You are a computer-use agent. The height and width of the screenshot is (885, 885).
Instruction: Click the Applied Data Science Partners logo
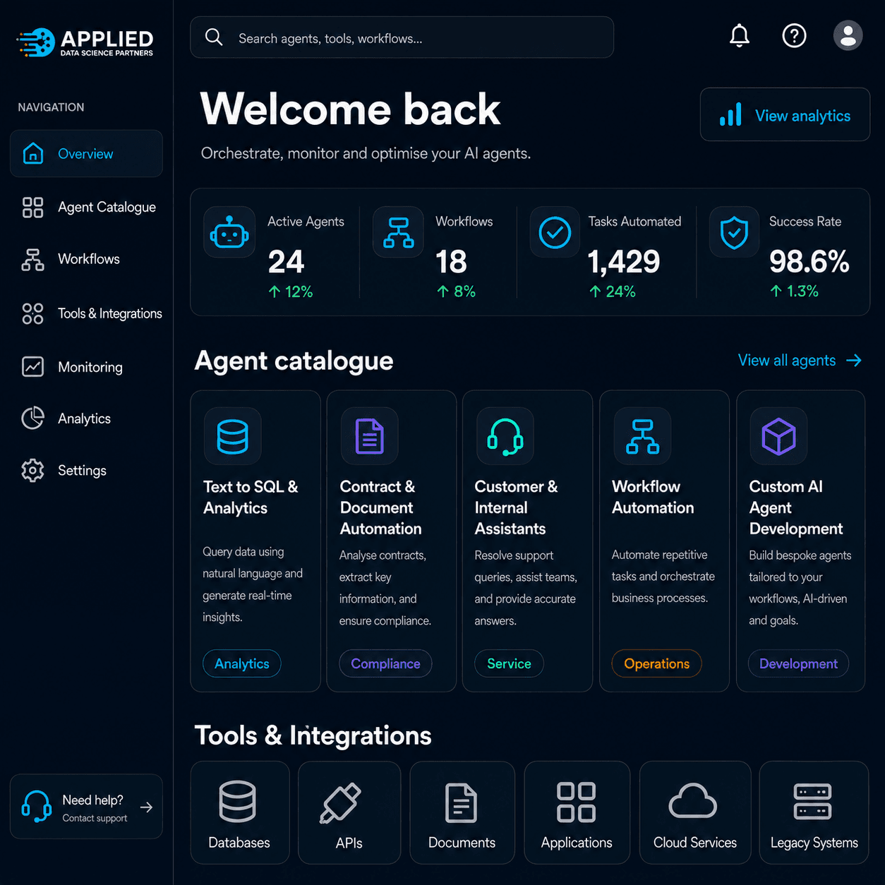pyautogui.click(x=85, y=42)
